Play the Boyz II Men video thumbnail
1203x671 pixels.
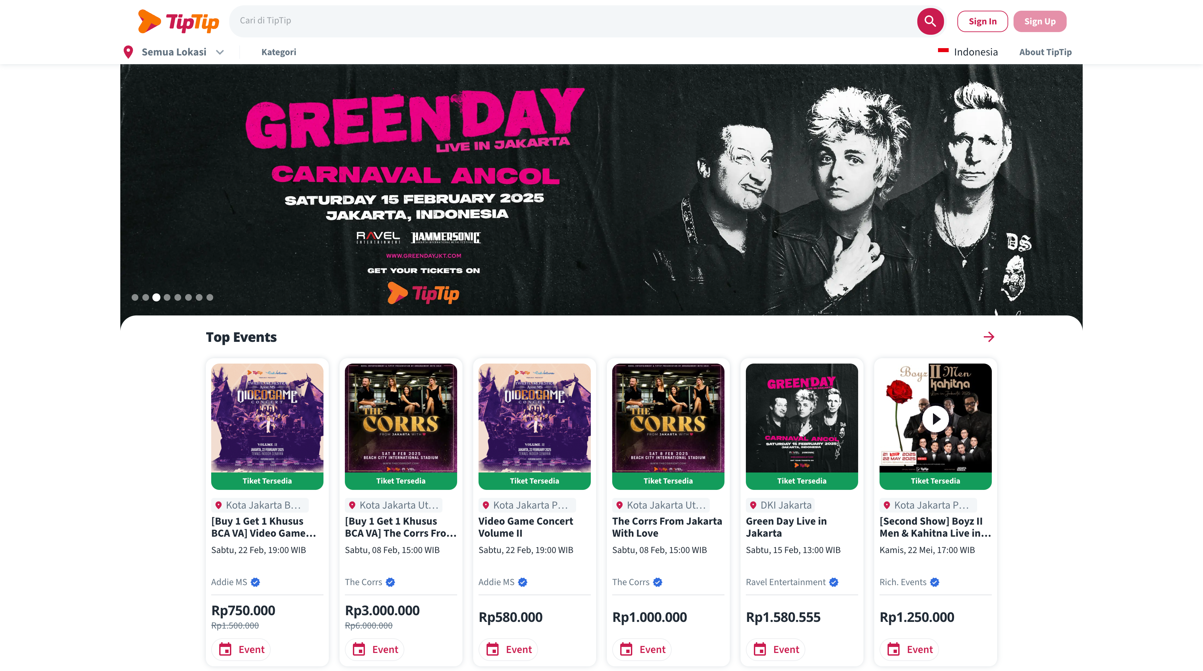pos(935,419)
